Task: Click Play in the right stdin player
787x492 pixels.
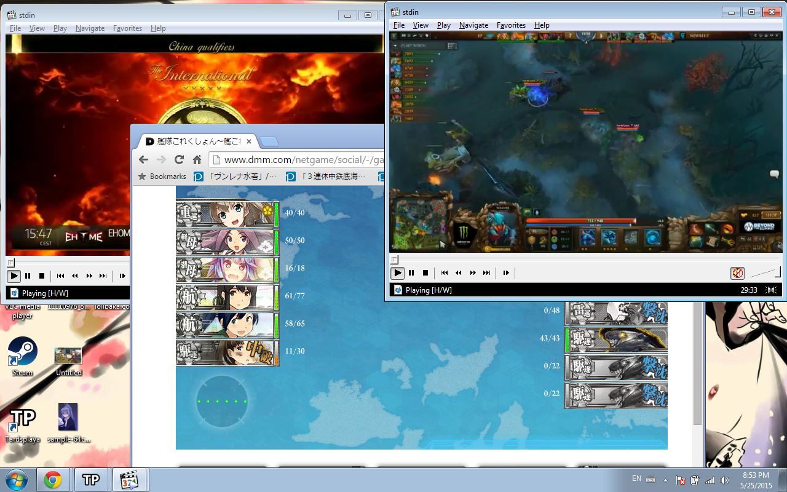Action: (398, 272)
